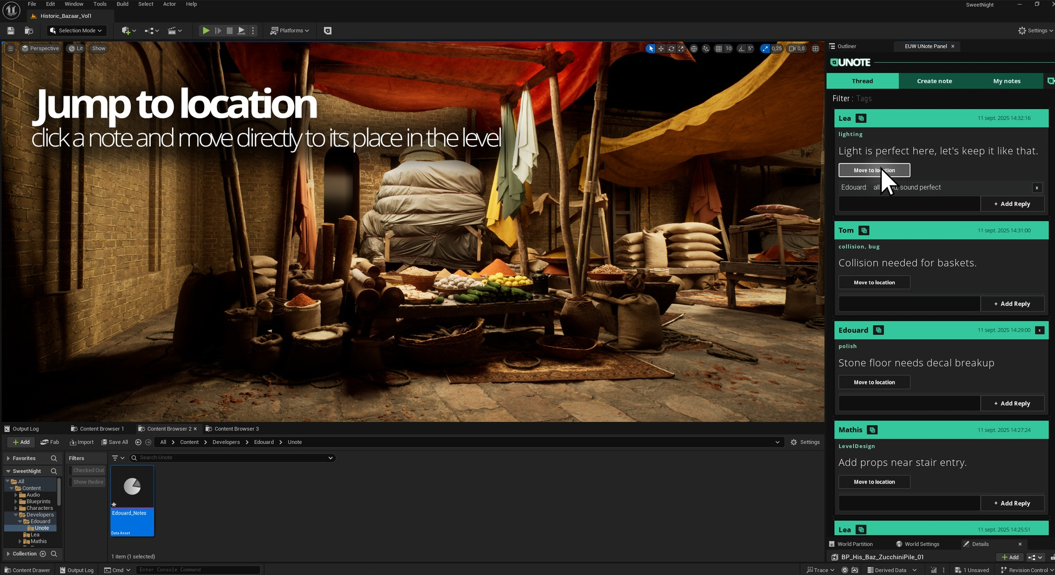Viewport: 1055px width, 575px height.
Task: Click the Save current level icon
Action: pyautogui.click(x=10, y=31)
